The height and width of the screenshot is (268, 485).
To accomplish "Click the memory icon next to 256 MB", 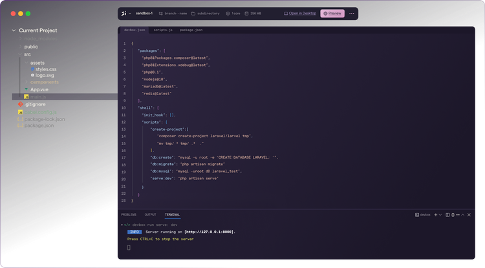I will (246, 14).
